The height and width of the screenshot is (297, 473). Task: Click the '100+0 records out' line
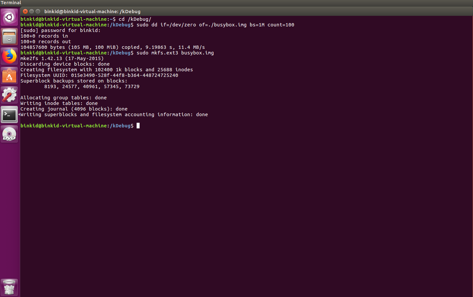46,42
